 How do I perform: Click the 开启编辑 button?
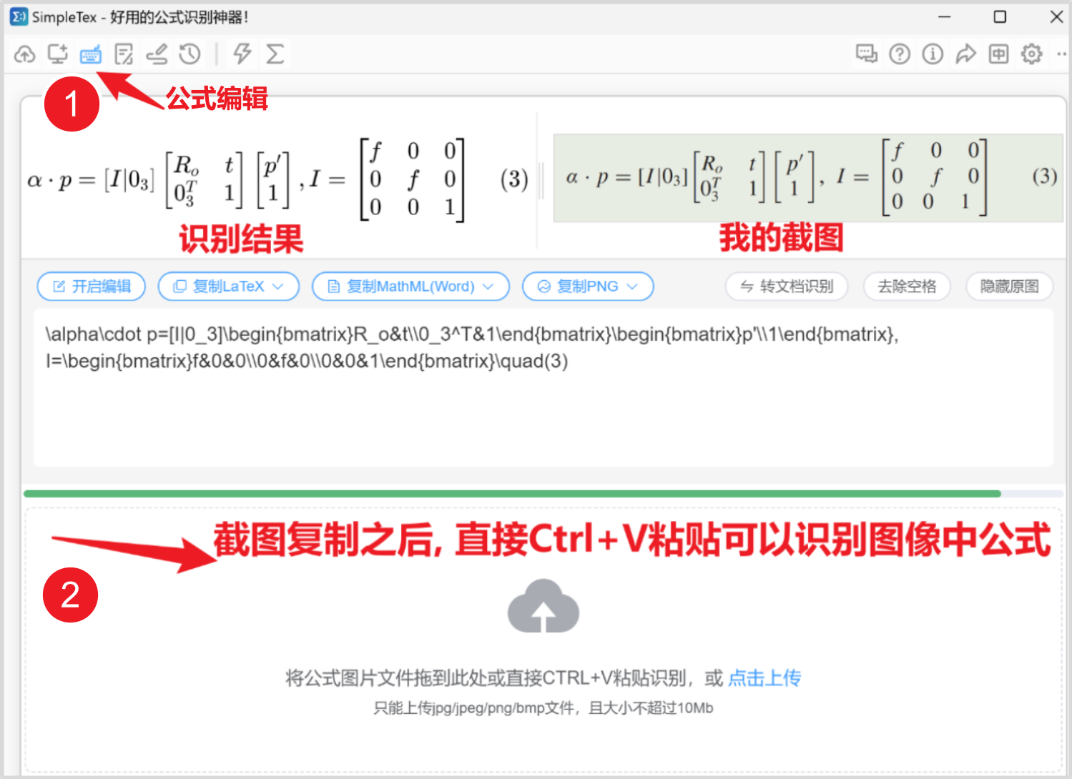click(92, 287)
